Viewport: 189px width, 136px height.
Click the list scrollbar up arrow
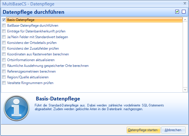point(185,20)
